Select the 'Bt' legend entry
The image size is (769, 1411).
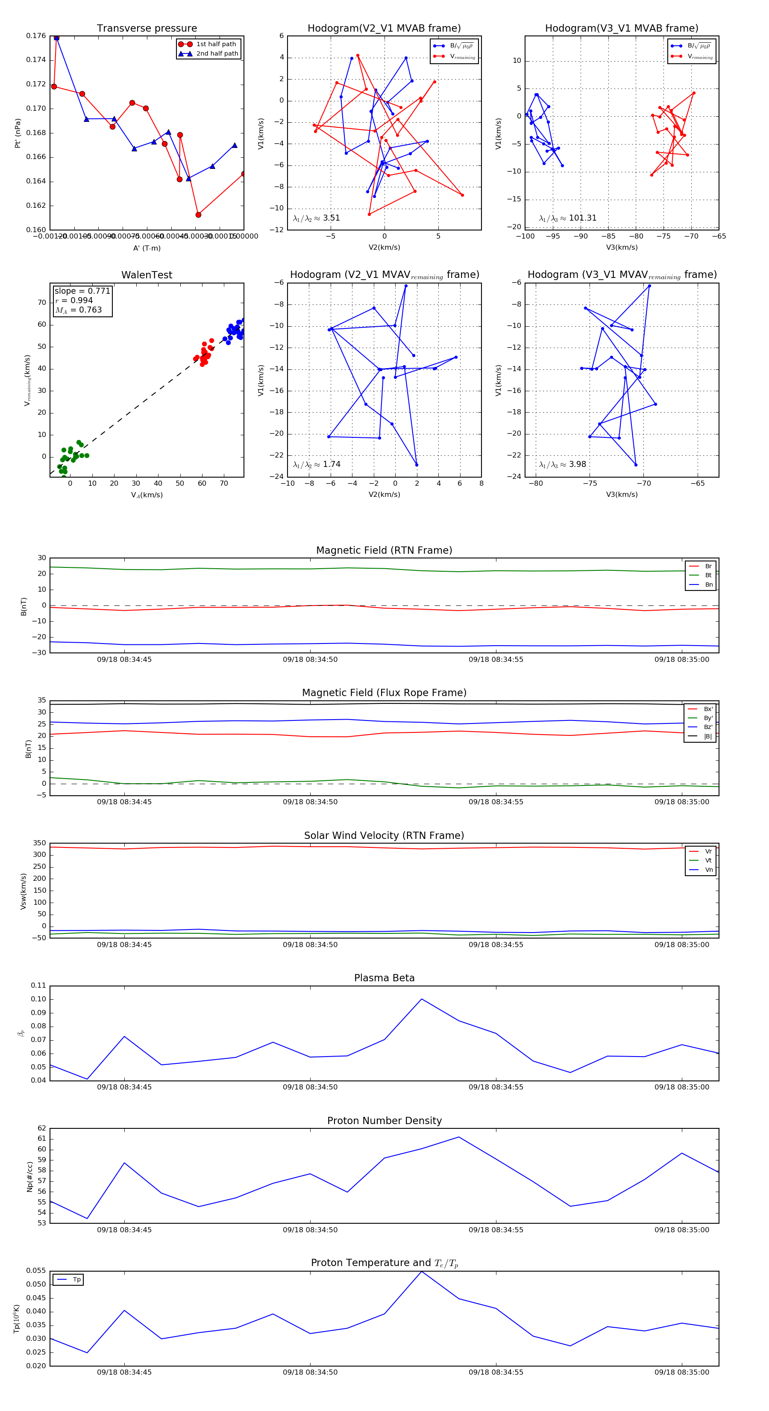tap(701, 575)
